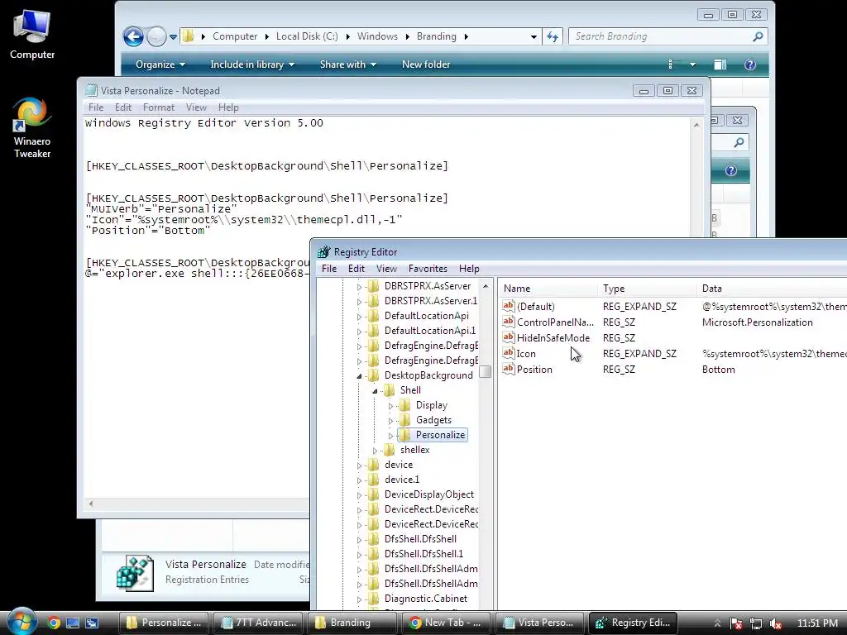Expand the Display registry key
This screenshot has width=847, height=635.
390,405
